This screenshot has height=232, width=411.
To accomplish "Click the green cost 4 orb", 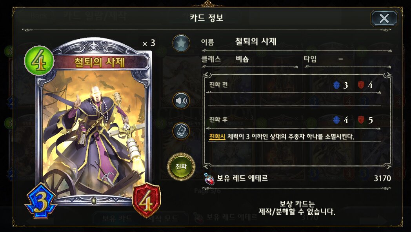I will pyautogui.click(x=39, y=60).
